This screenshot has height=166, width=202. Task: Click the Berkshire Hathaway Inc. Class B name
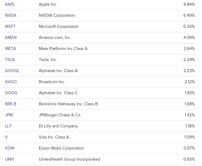pos(68,104)
